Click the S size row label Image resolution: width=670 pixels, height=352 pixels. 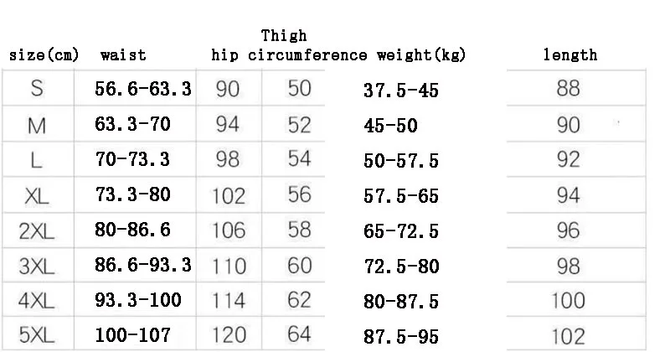[x=36, y=90]
